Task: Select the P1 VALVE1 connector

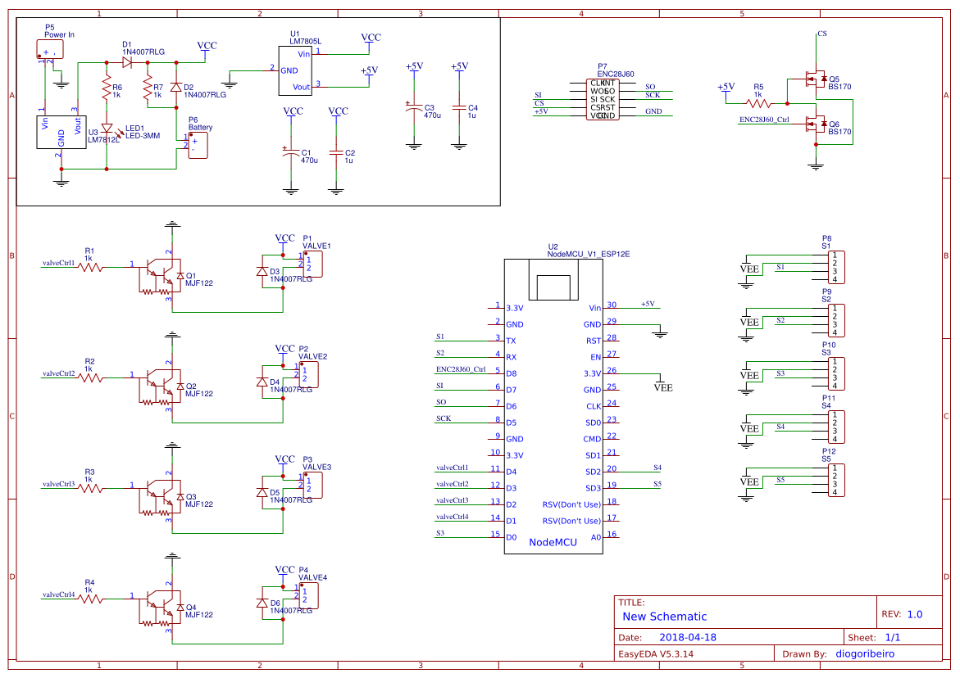Action: (x=312, y=264)
